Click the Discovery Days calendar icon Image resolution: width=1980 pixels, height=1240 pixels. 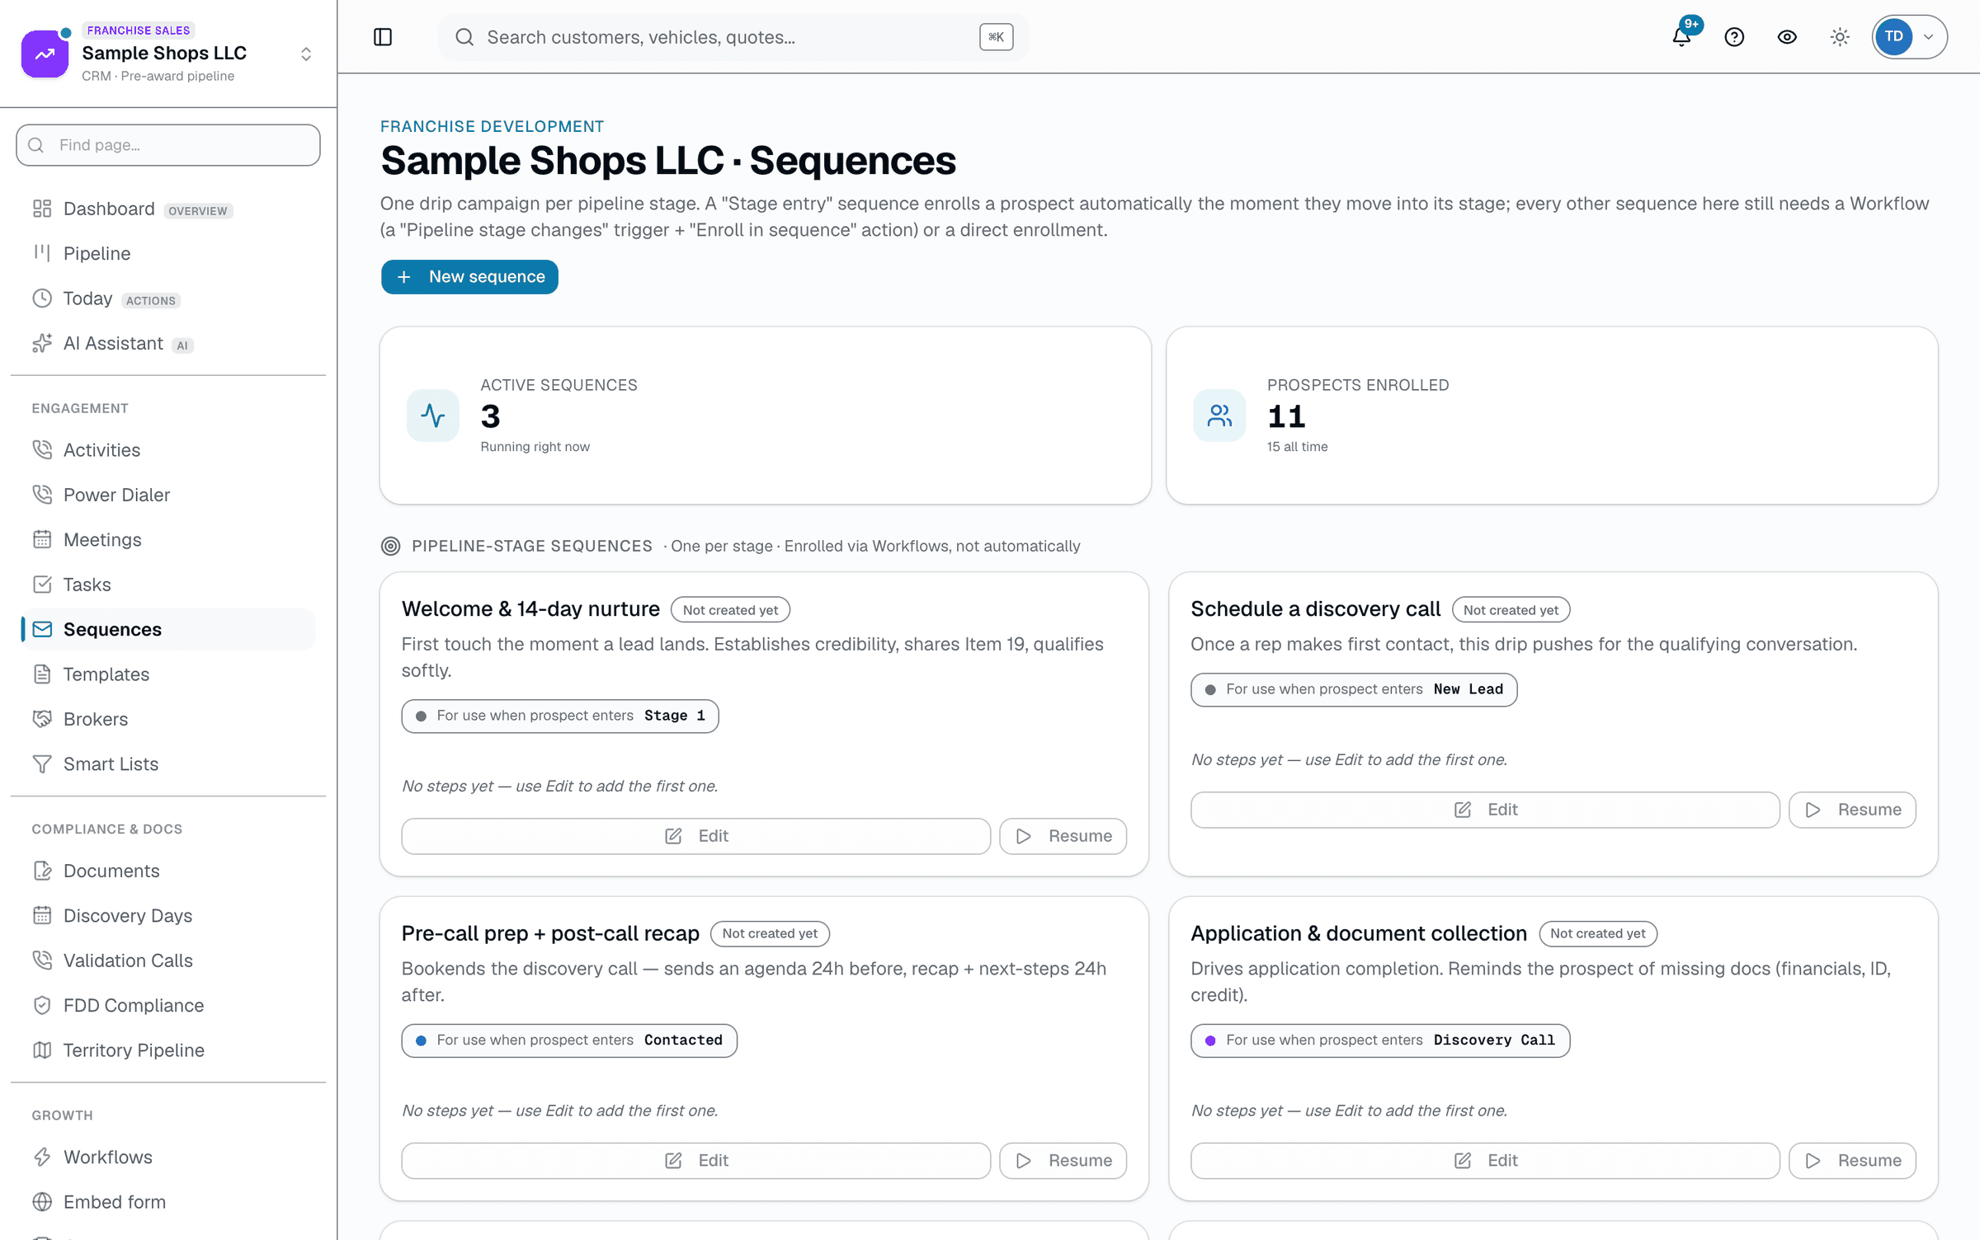click(x=42, y=915)
